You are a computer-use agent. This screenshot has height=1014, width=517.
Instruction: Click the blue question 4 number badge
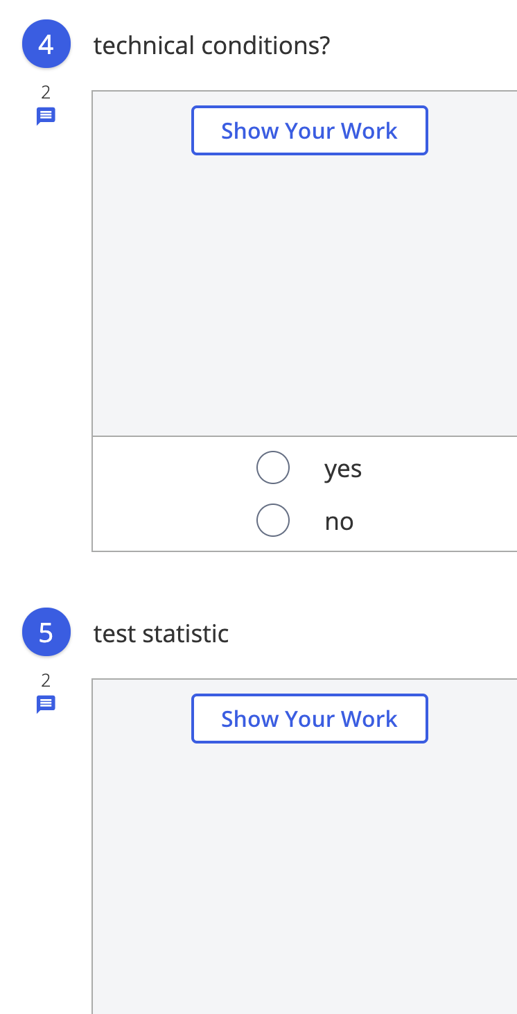[x=46, y=44]
